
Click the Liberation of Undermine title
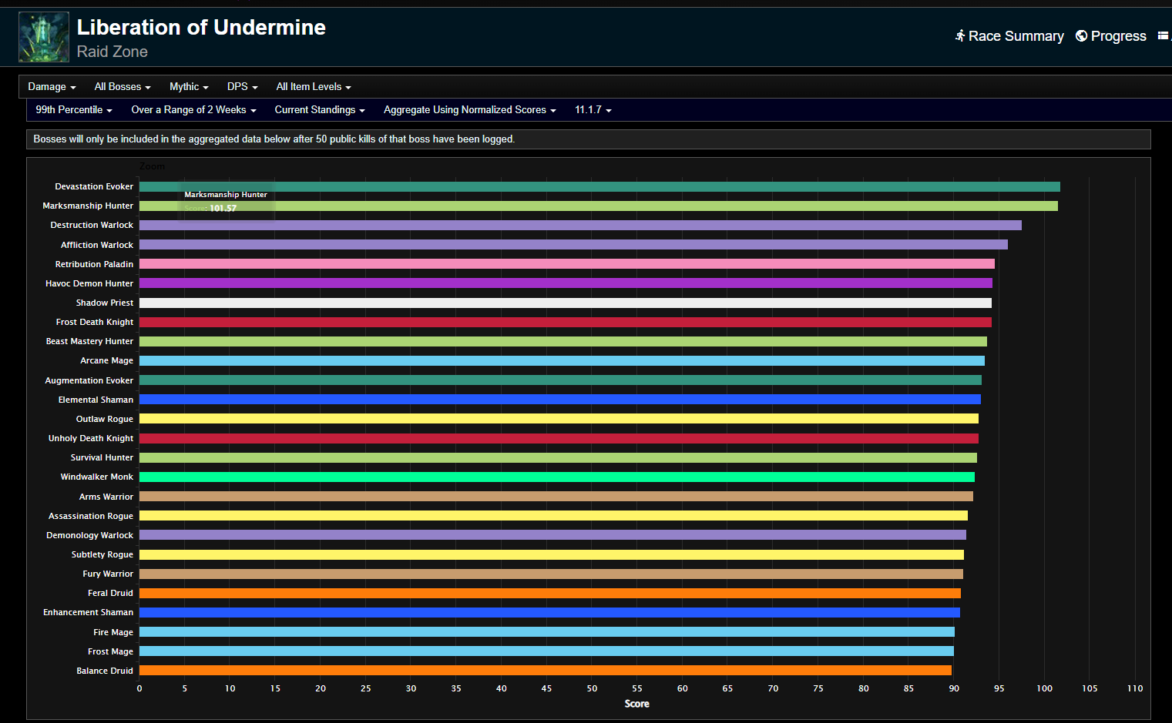(x=201, y=27)
